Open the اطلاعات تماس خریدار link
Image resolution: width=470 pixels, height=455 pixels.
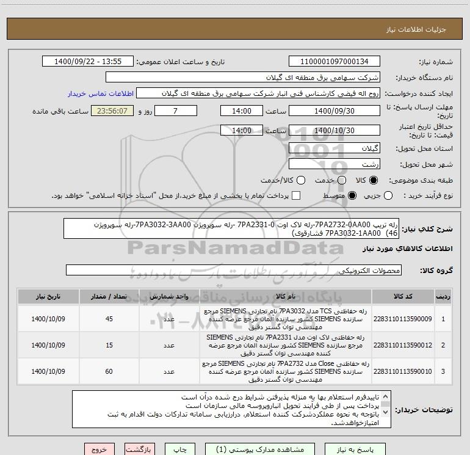(x=101, y=93)
